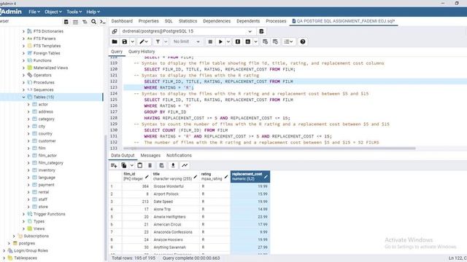The height and width of the screenshot is (262, 467).
Task: Click the Add row icon in Data Output
Action: coord(114,165)
